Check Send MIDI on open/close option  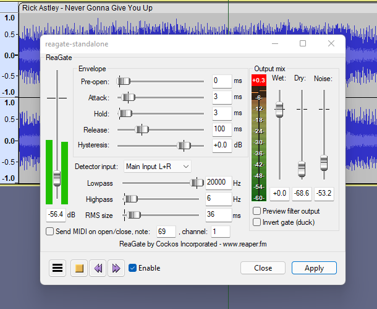[50, 232]
